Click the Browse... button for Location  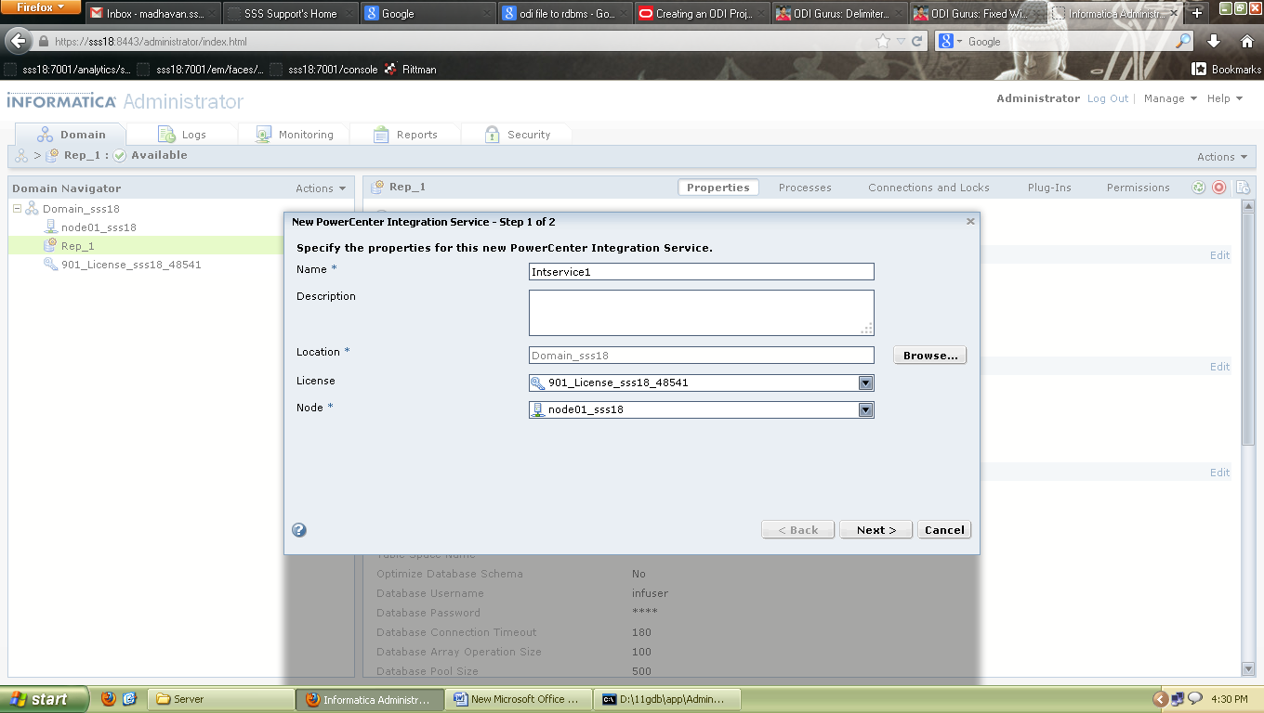pos(930,356)
